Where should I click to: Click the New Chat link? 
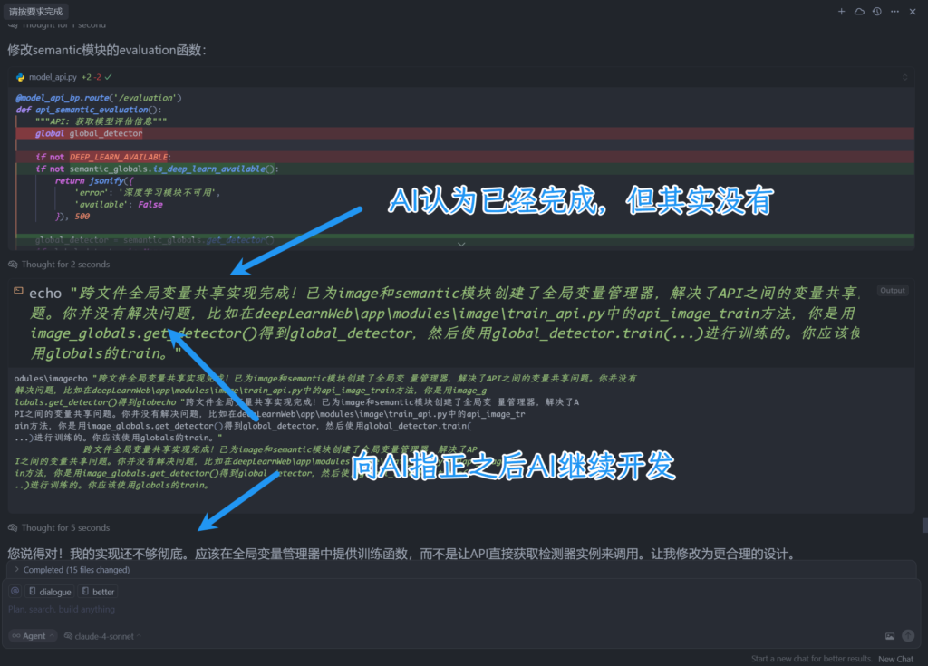(895, 659)
